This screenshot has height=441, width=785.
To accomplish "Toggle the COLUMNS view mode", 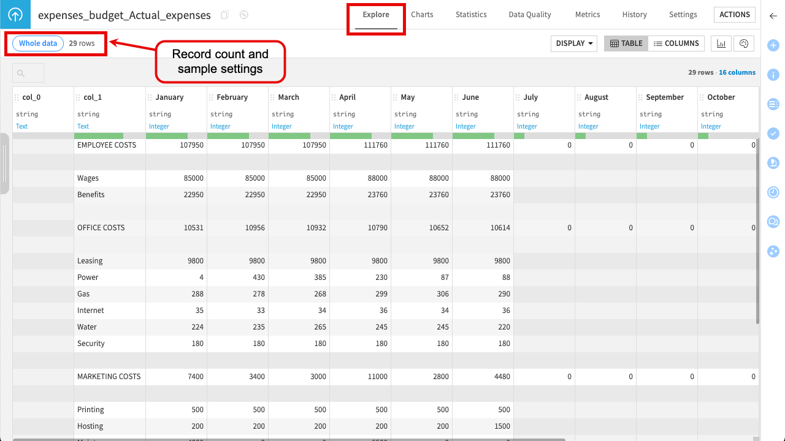I will (676, 43).
